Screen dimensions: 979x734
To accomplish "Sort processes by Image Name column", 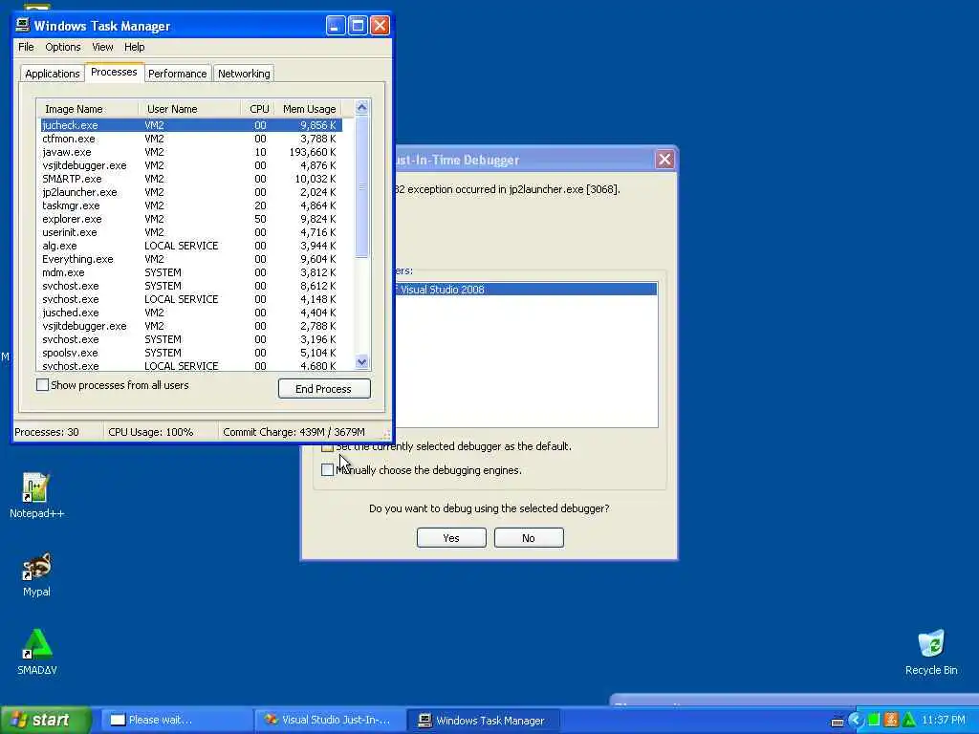I will coord(87,109).
